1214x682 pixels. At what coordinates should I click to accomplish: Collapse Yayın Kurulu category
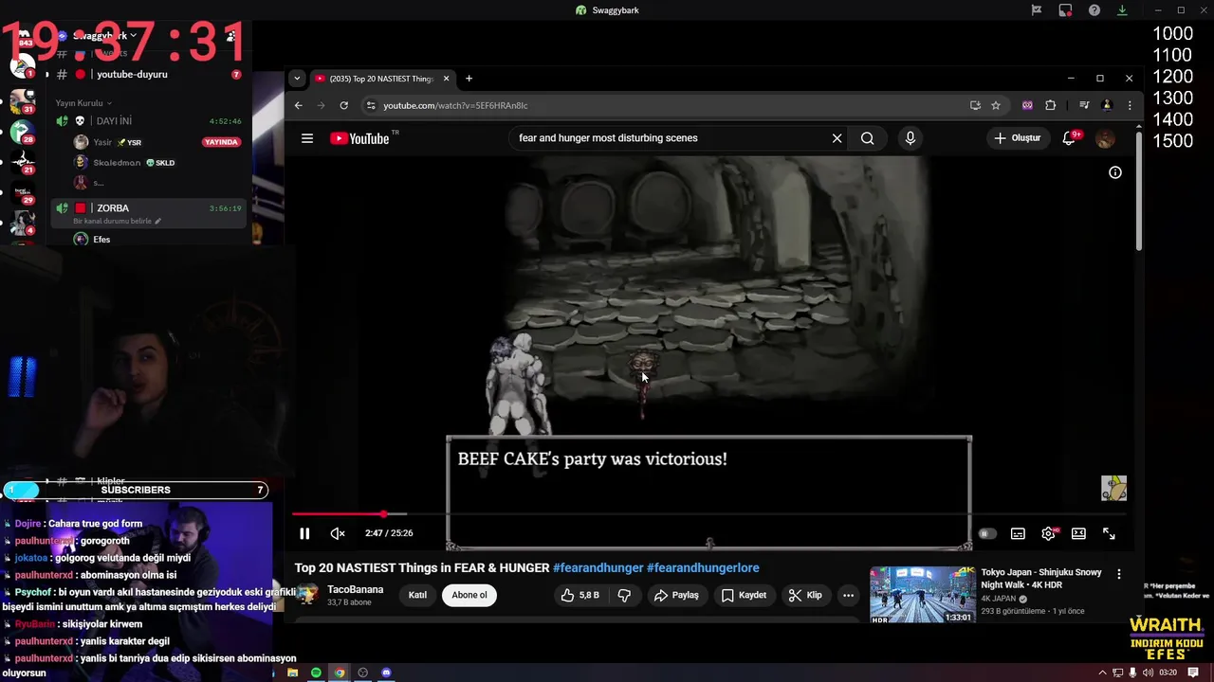click(83, 103)
